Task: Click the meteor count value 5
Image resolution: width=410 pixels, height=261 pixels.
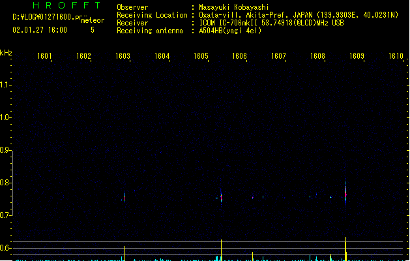Action: (x=93, y=30)
